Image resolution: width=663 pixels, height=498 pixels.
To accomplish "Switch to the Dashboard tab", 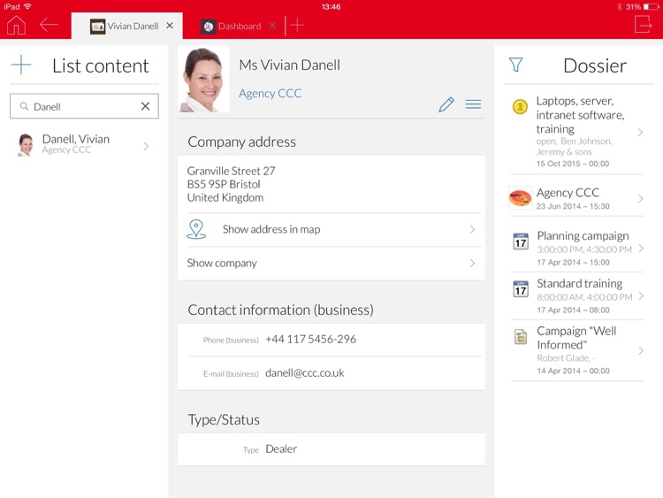I will 240,27.
